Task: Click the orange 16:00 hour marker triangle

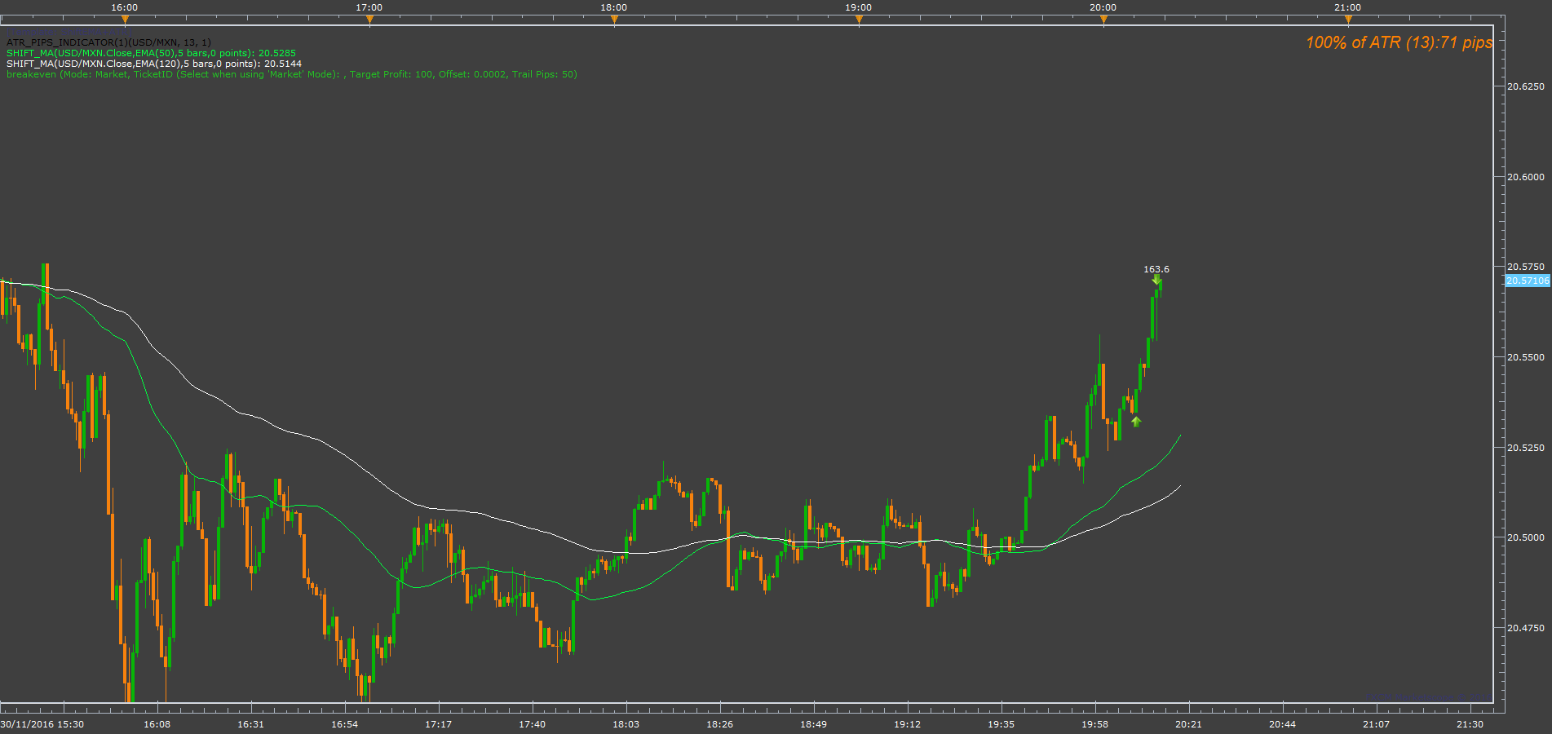Action: coord(125,20)
